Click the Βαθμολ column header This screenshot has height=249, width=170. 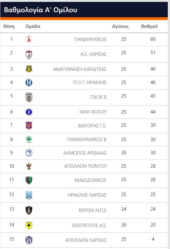pos(150,26)
